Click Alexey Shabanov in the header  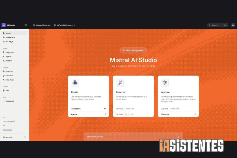[x=43, y=25]
